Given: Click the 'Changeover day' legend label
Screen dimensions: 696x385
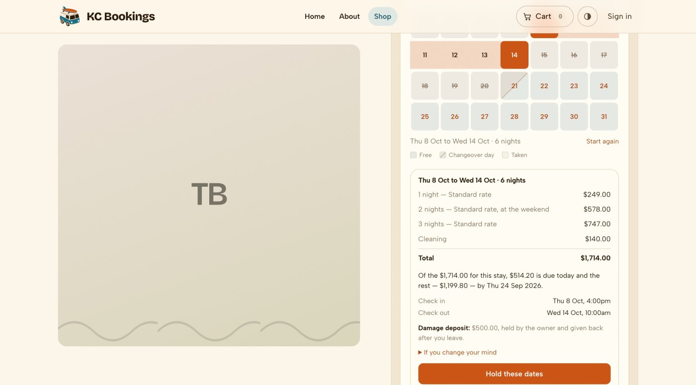Looking at the screenshot, I should click(x=471, y=155).
